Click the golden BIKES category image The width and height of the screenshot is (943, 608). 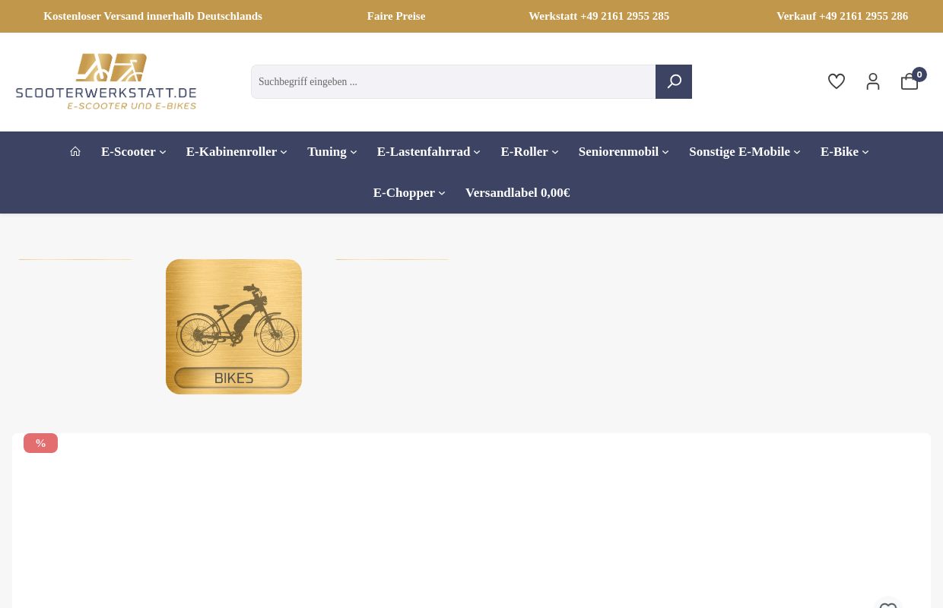(x=233, y=327)
